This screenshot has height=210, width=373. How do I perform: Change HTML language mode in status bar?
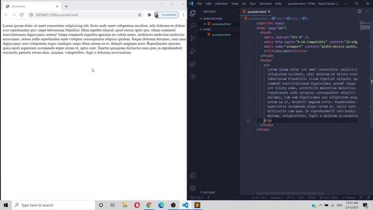click(x=312, y=198)
